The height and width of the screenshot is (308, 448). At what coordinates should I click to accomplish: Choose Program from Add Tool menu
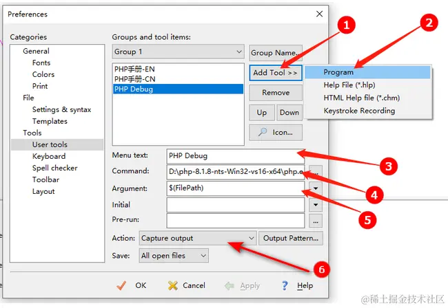tap(368, 72)
